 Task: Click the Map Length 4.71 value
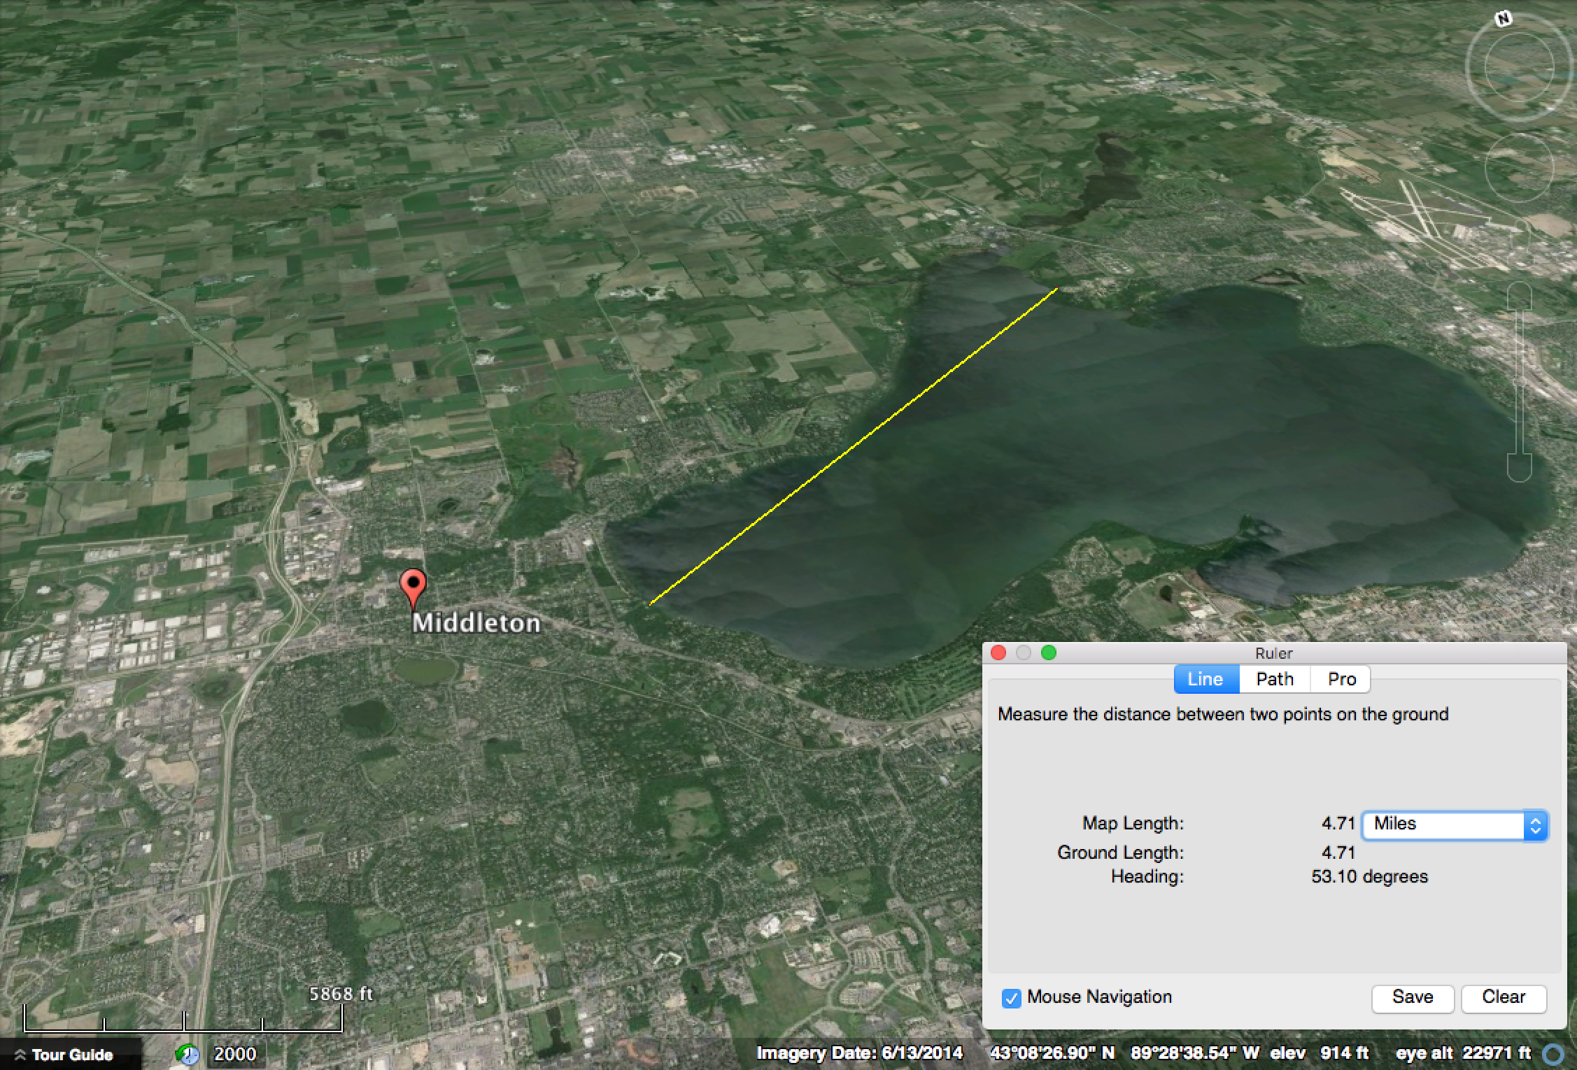tap(1338, 824)
